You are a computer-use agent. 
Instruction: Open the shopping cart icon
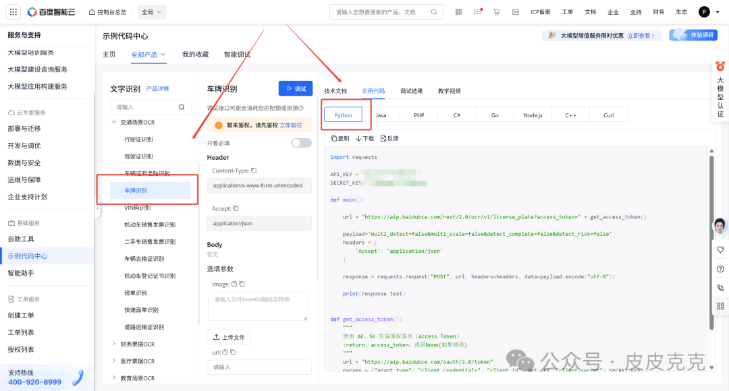coord(497,12)
